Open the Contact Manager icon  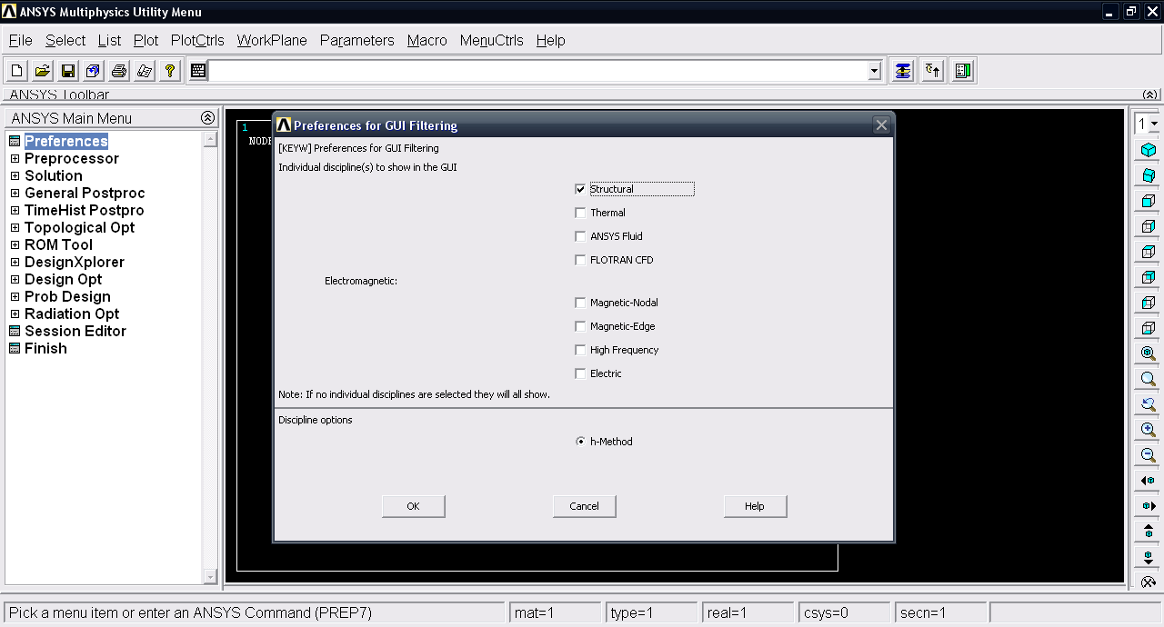[963, 71]
